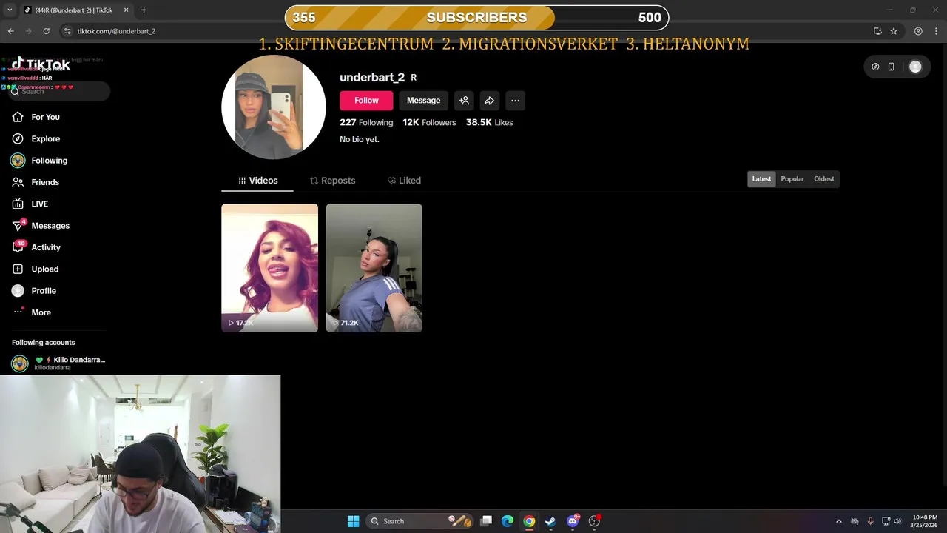Click the TikTok logo

click(41, 64)
